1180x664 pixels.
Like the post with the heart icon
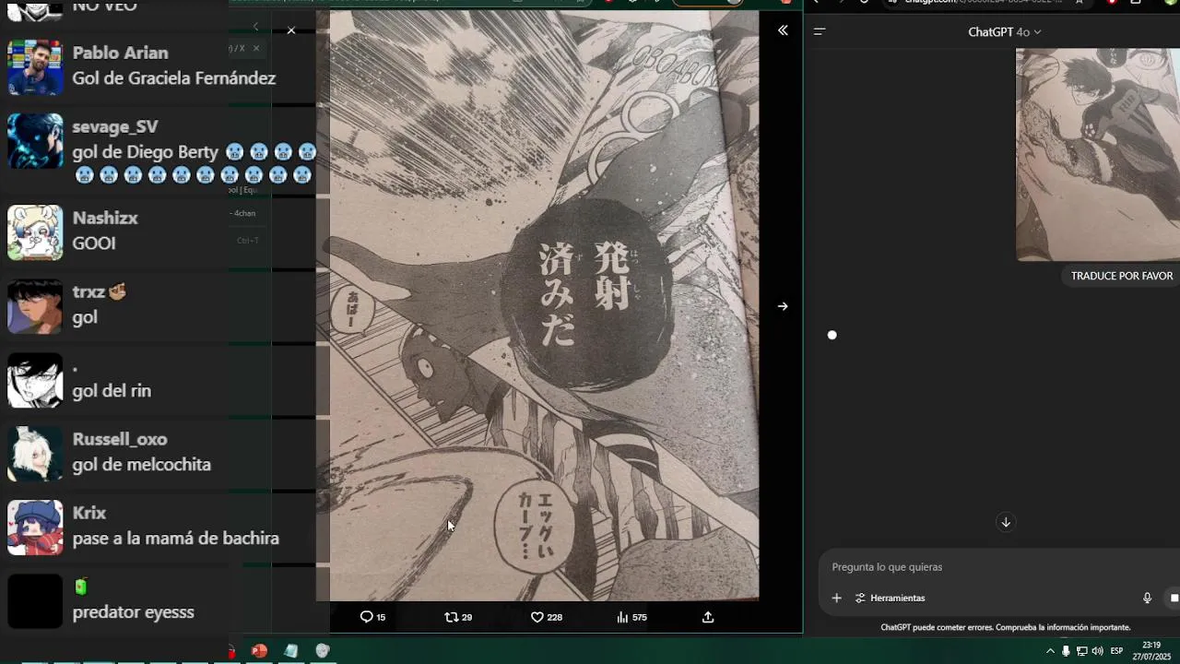tap(547, 617)
